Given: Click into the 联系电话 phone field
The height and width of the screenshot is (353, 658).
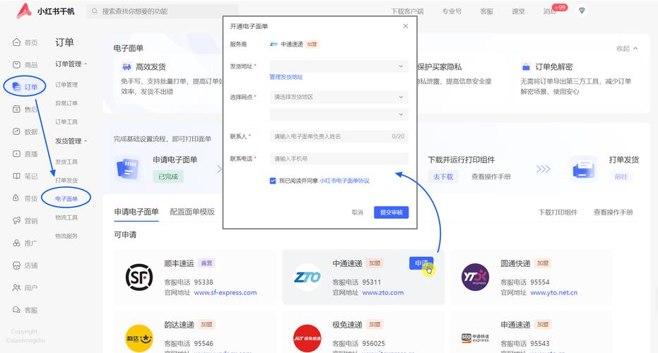Looking at the screenshot, I should [x=339, y=159].
